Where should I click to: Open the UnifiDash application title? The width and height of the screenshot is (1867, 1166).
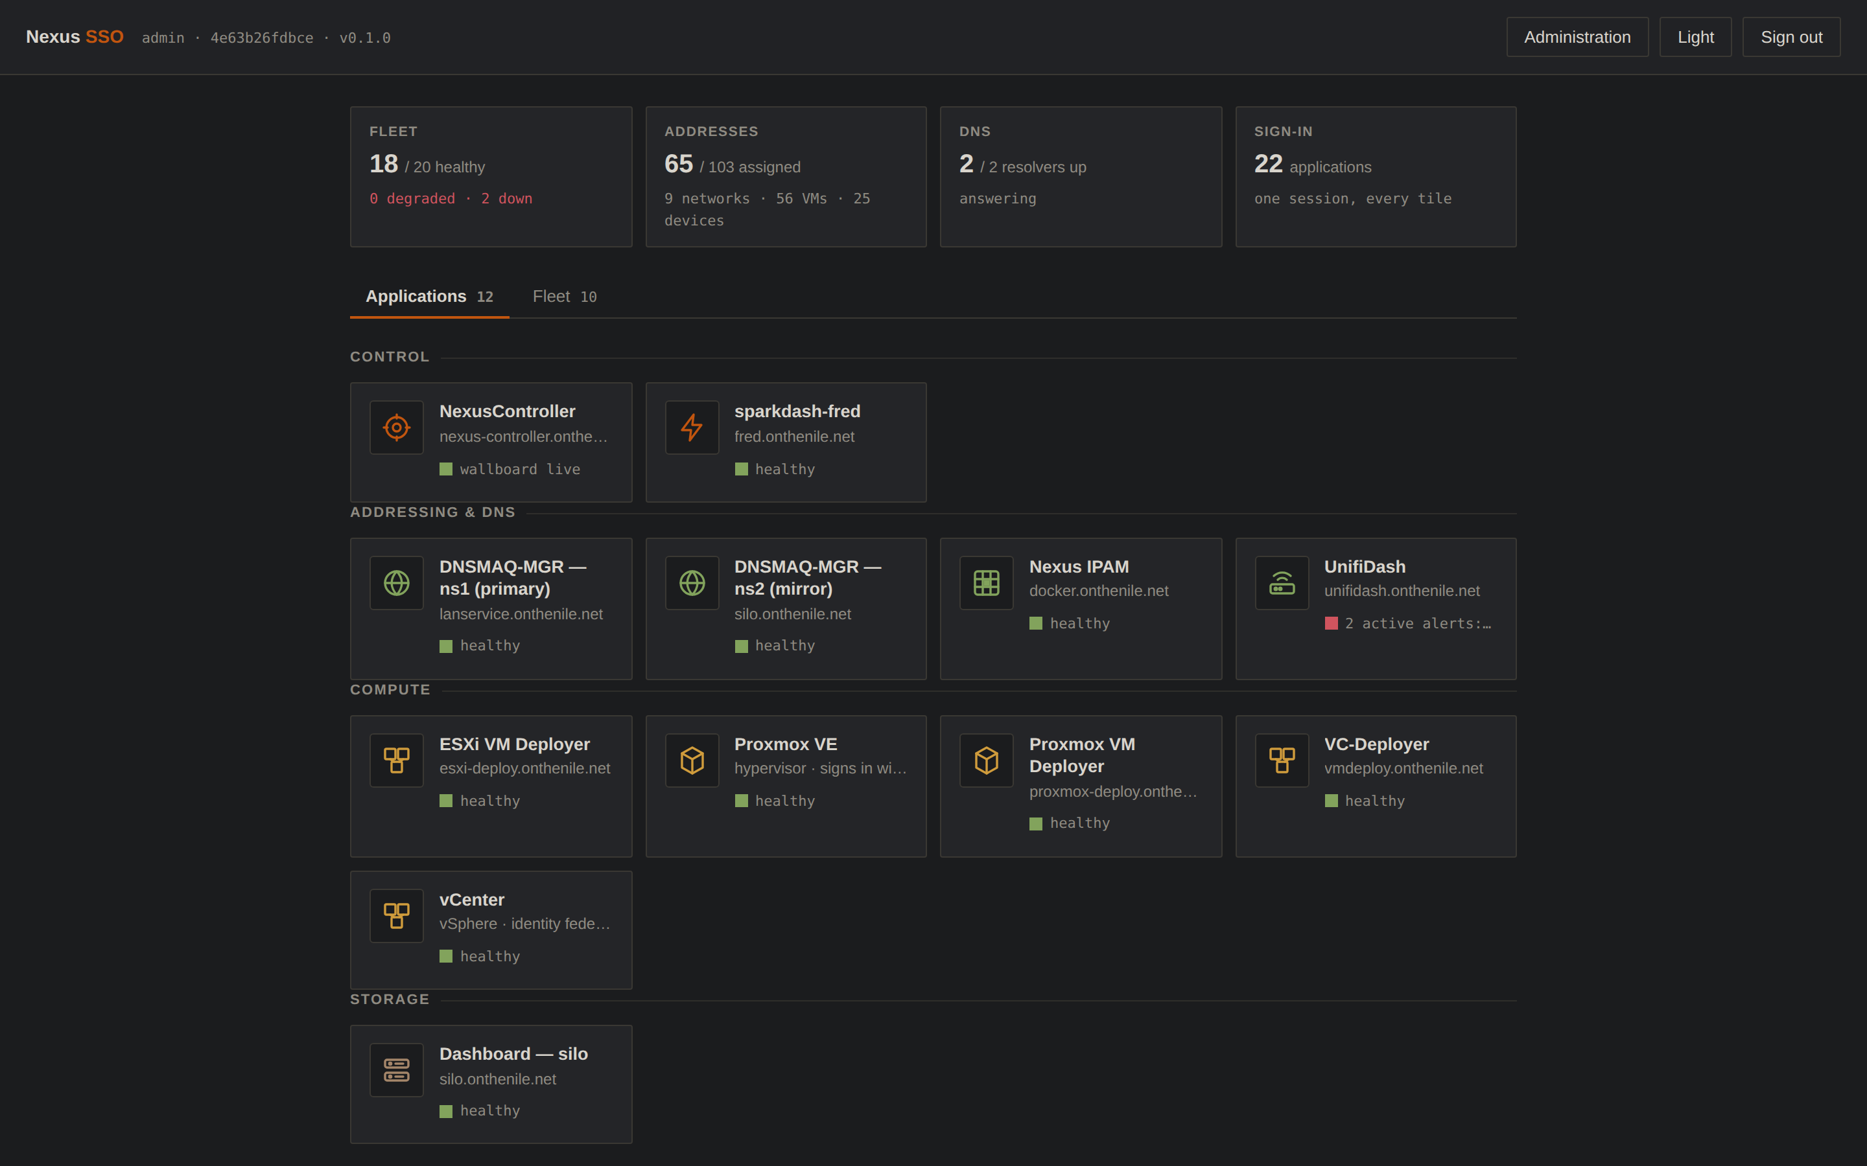(x=1365, y=567)
